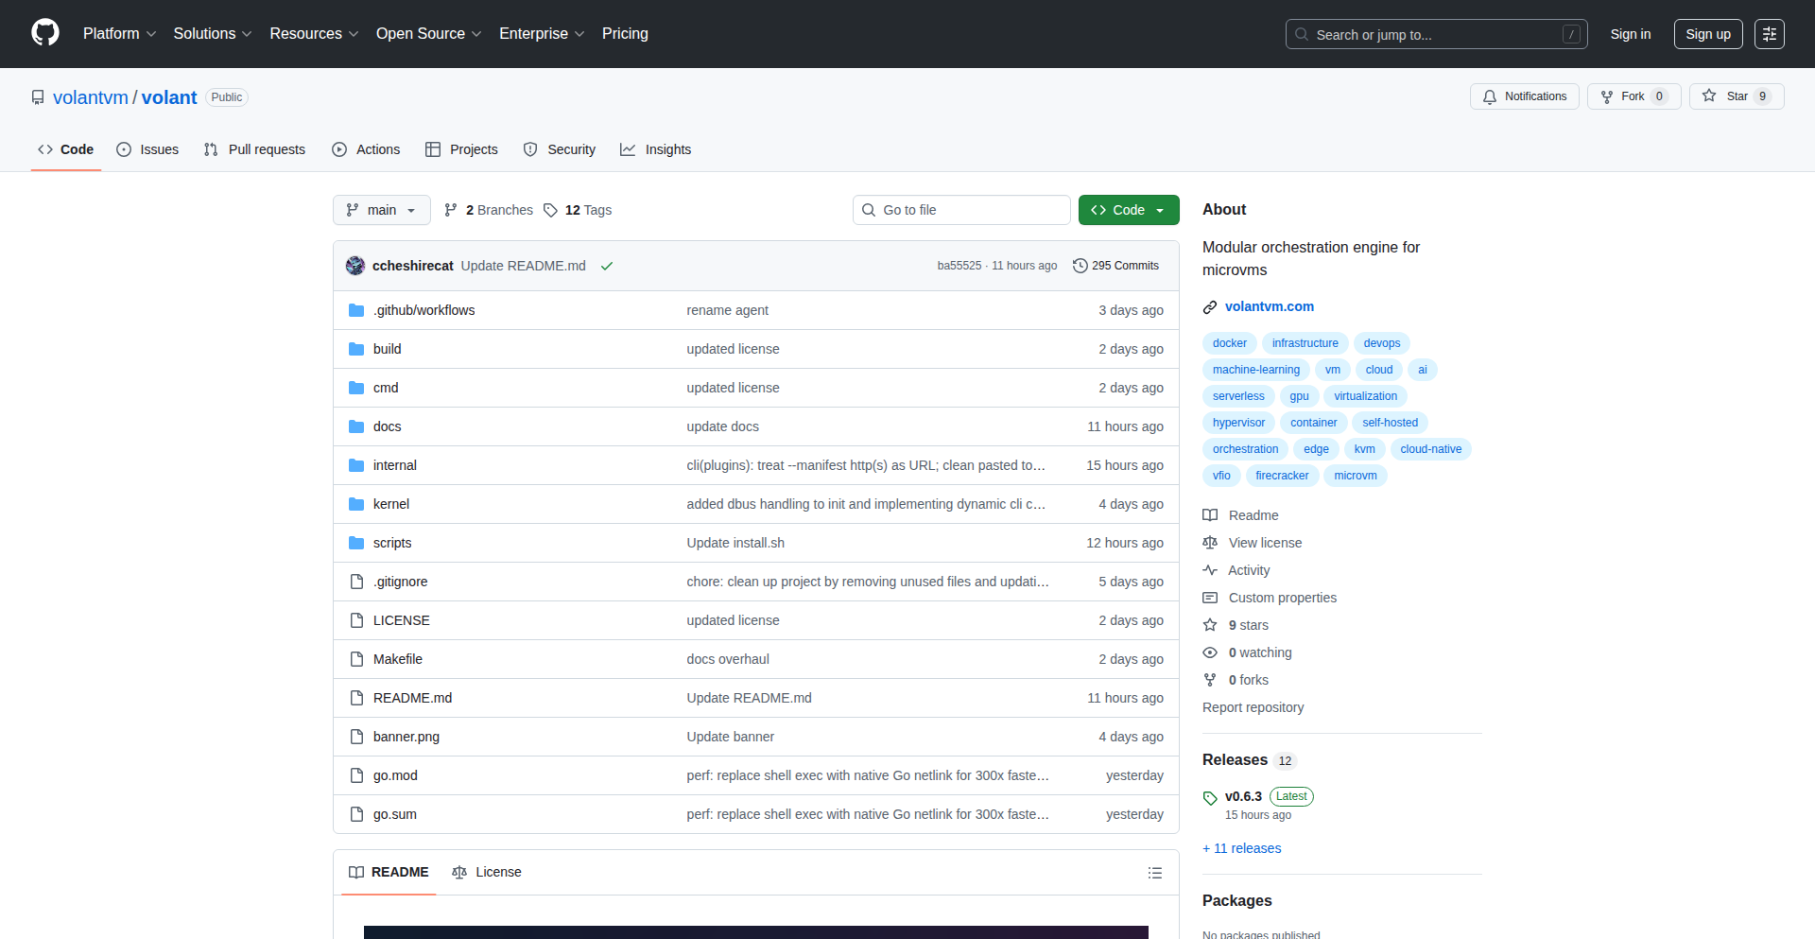Click the GitHub logo icon

pyautogui.click(x=45, y=33)
